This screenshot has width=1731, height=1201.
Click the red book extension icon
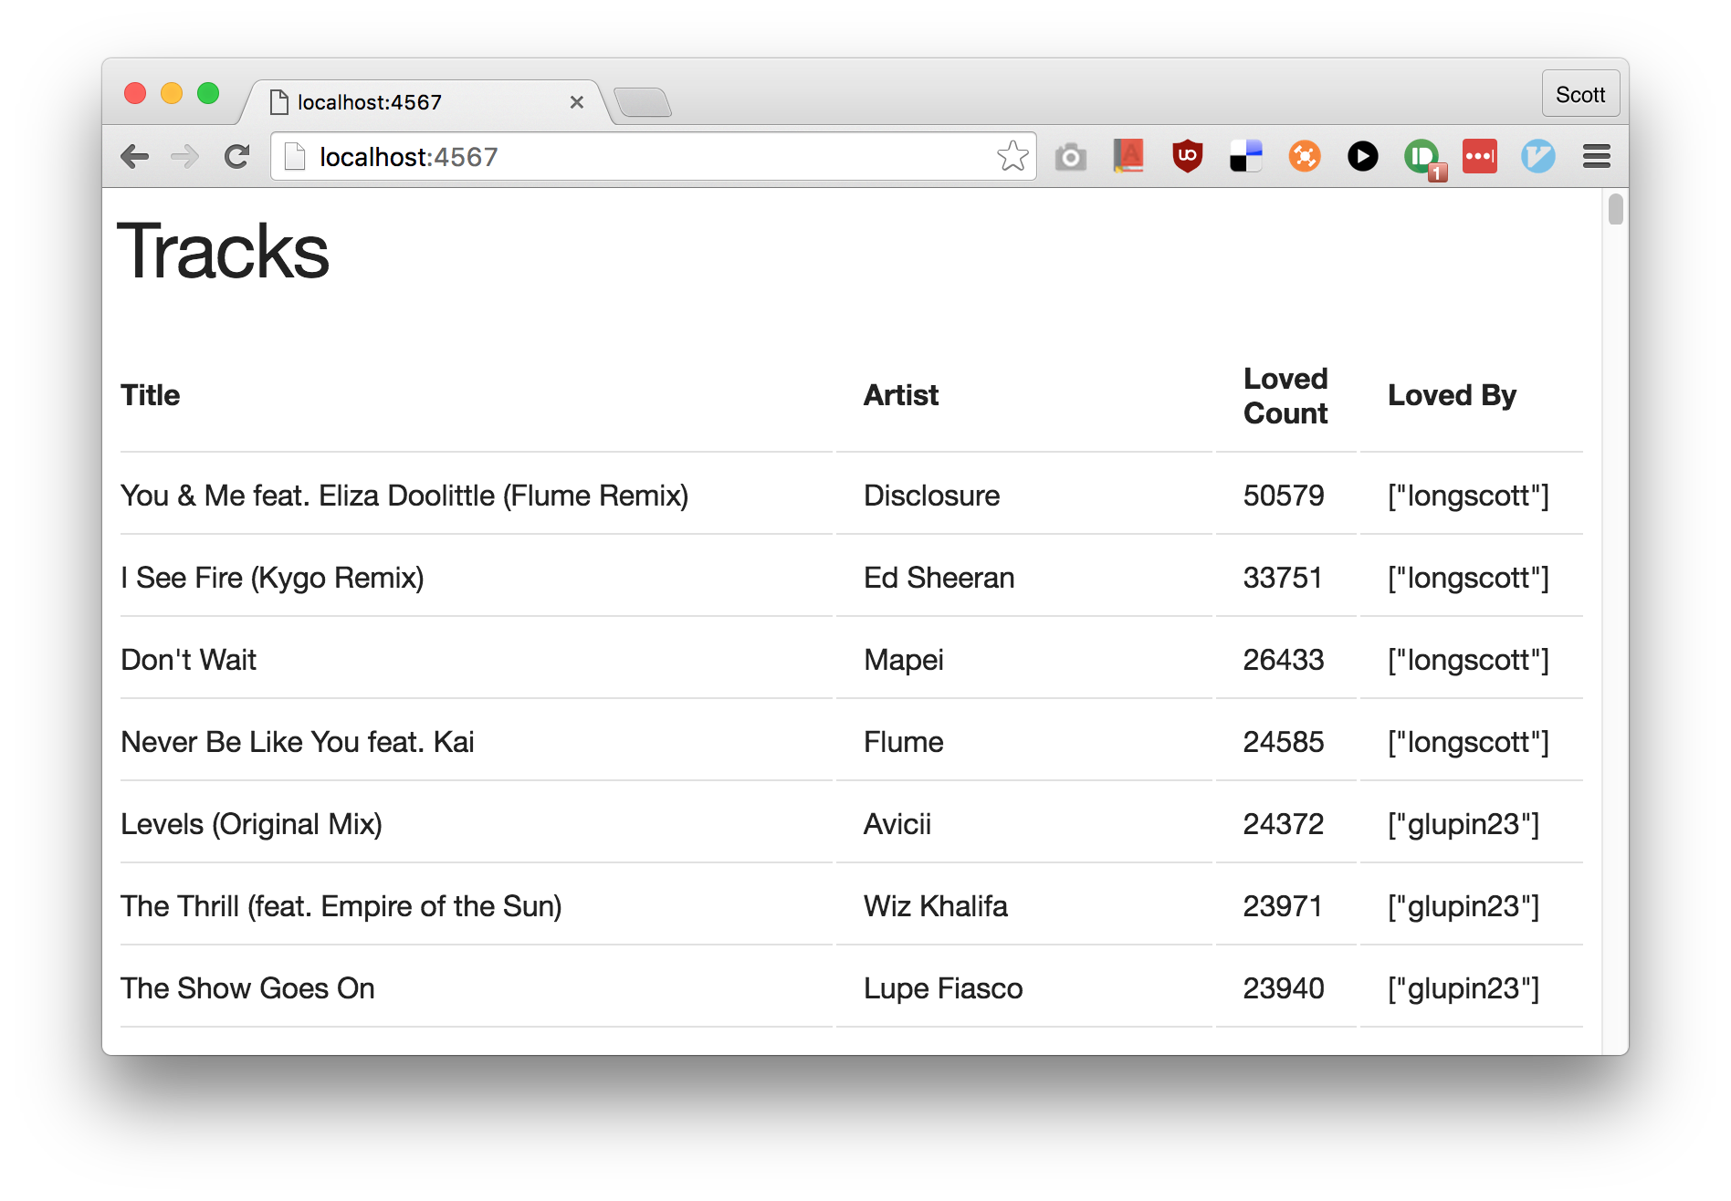[x=1128, y=156]
